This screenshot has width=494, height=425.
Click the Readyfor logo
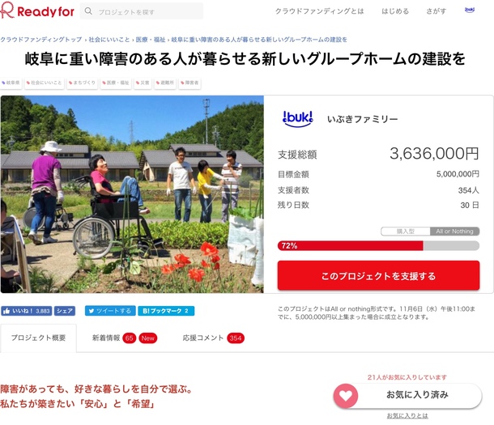(37, 11)
